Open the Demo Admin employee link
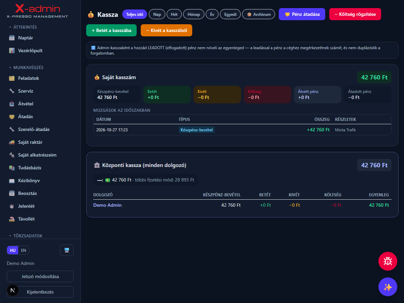 click(107, 205)
